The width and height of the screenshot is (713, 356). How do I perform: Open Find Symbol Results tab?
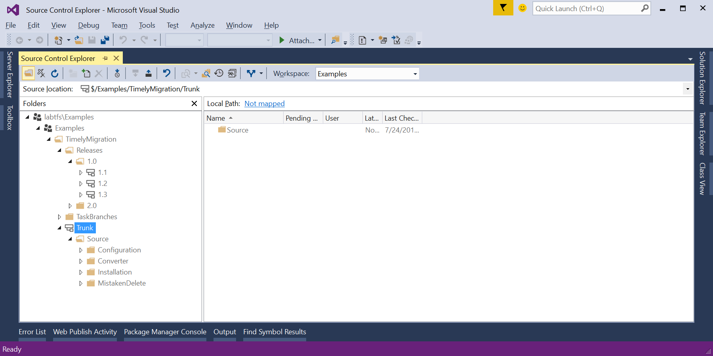[275, 332]
